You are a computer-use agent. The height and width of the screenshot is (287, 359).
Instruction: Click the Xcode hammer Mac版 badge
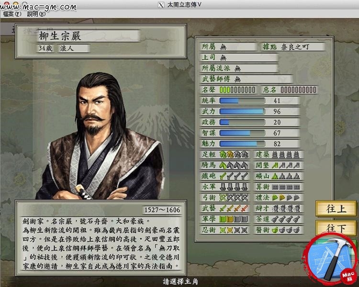(x=330, y=259)
